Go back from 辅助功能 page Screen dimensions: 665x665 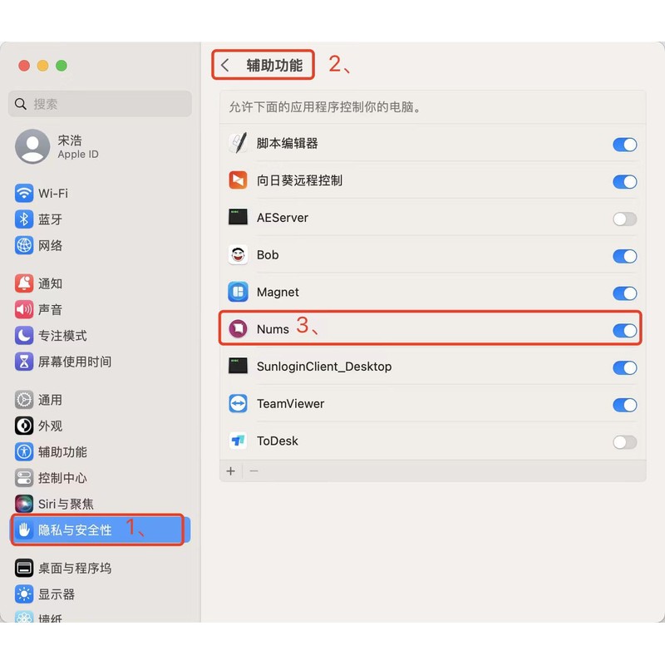225,66
